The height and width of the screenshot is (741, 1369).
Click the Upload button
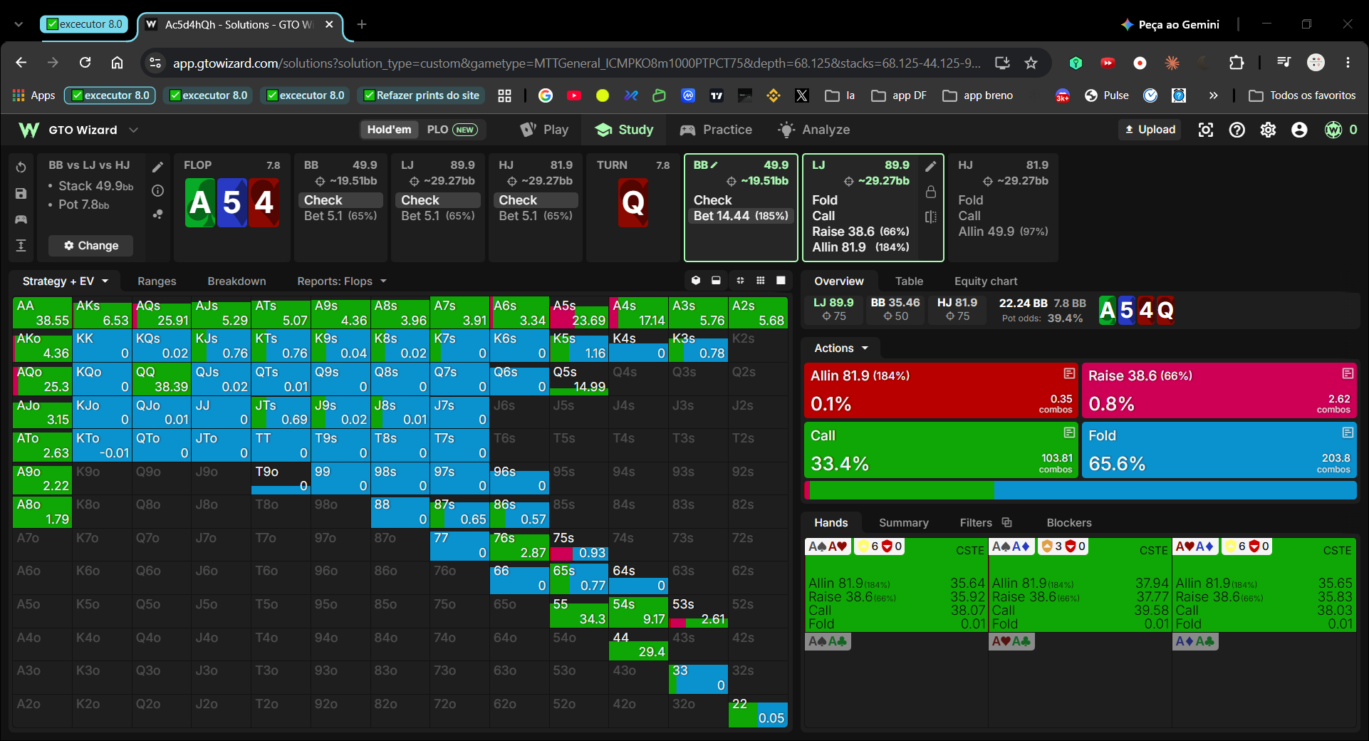point(1150,130)
